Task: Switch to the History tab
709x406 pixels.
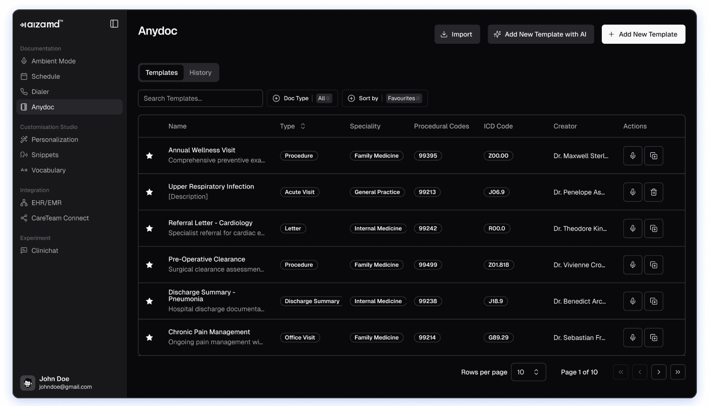Action: click(200, 73)
